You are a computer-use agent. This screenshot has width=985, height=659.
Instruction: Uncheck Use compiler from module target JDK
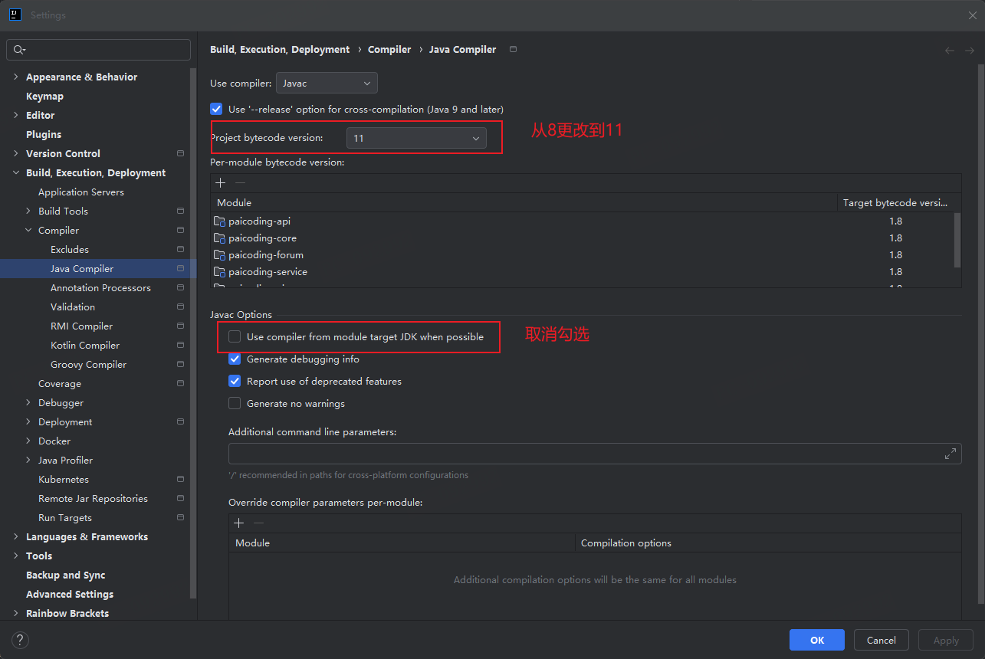pyautogui.click(x=235, y=336)
